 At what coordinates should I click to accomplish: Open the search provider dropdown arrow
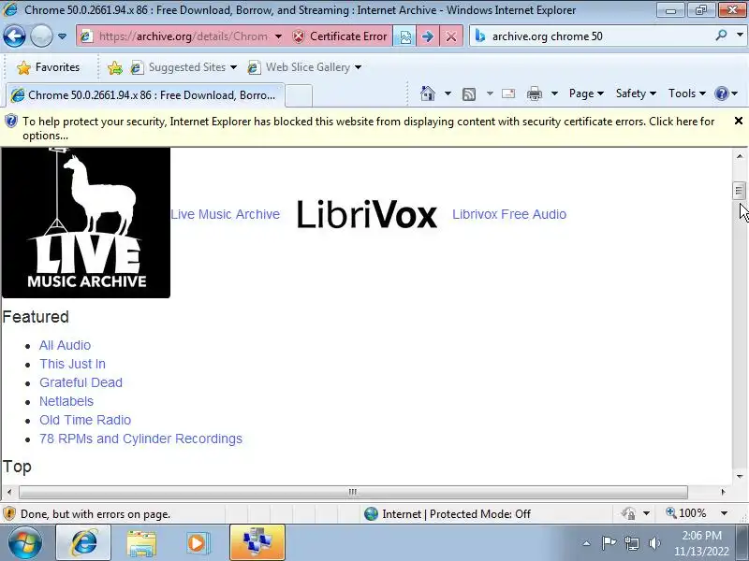click(x=740, y=35)
